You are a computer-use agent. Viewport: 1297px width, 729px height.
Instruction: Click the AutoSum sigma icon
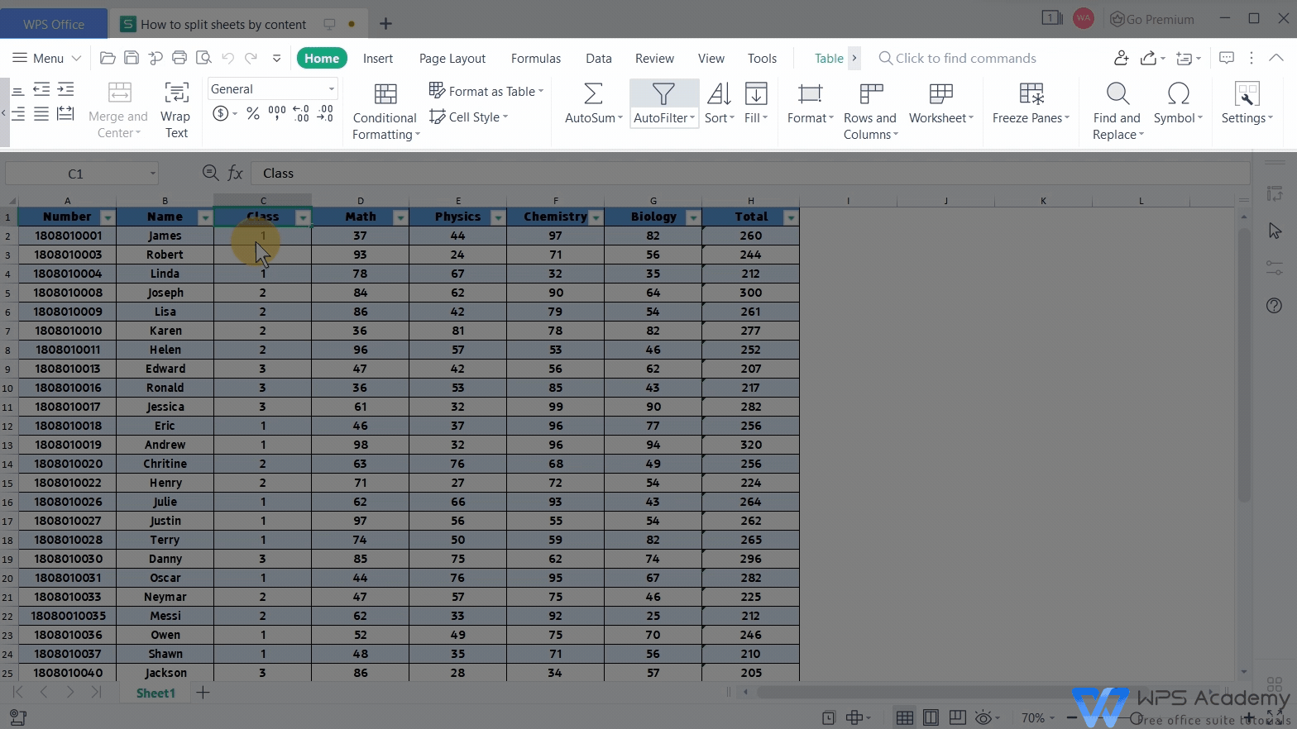(x=593, y=93)
